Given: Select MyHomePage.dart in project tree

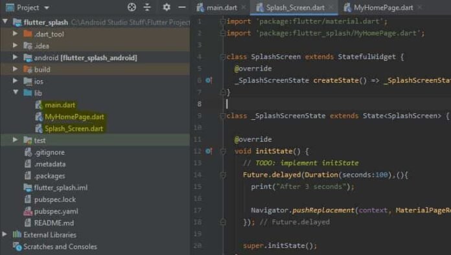Looking at the screenshot, I should (75, 117).
